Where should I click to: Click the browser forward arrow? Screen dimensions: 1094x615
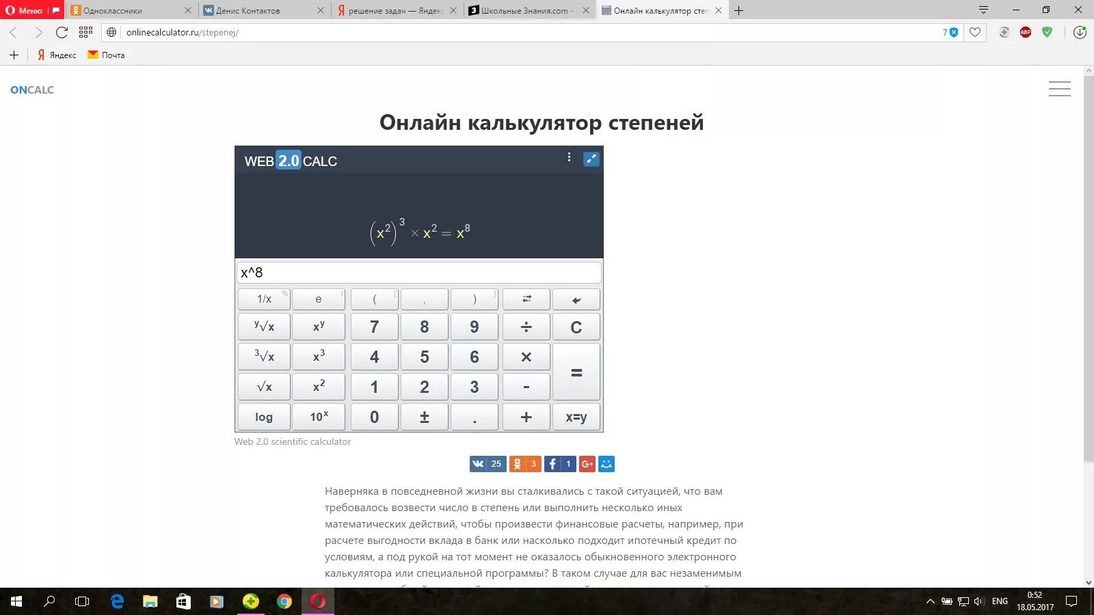point(38,32)
